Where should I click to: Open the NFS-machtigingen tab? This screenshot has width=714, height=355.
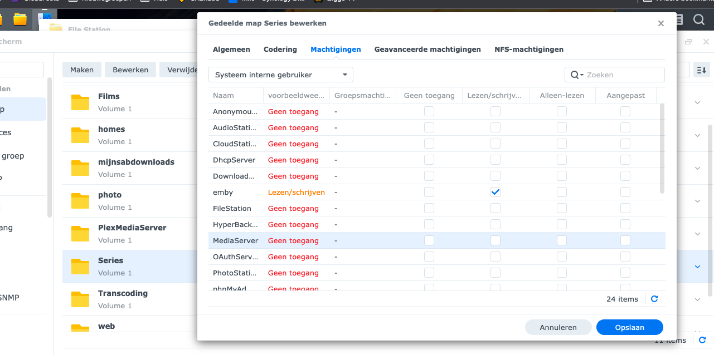[x=529, y=50]
